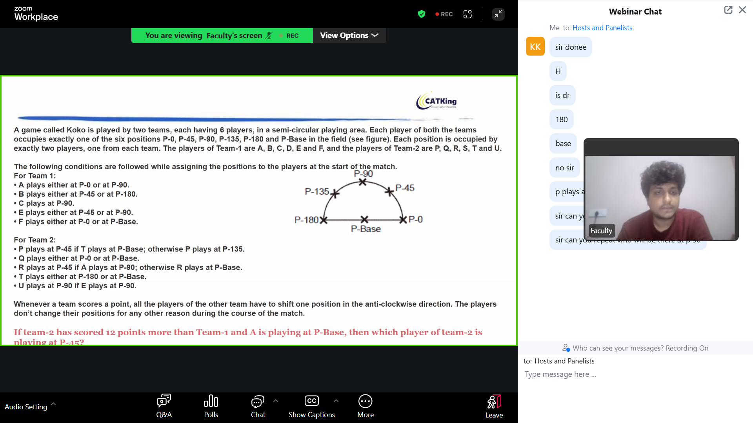Click the people icon beside message visibility notice
The width and height of the screenshot is (753, 423).
click(566, 348)
